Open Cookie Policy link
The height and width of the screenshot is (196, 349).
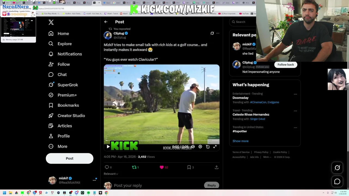280,152
